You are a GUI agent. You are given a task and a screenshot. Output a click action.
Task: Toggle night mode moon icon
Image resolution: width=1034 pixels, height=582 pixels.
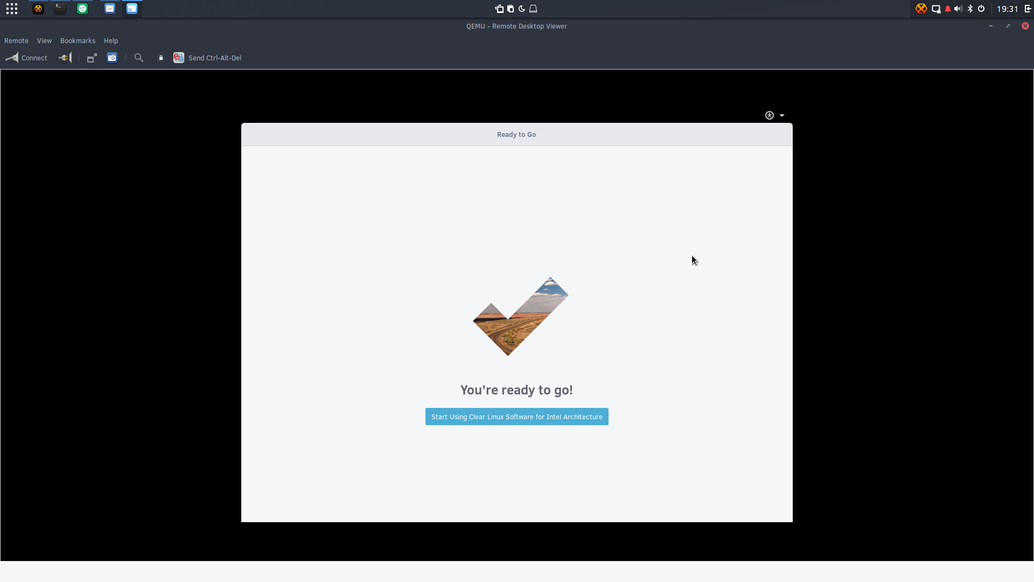[x=521, y=9]
